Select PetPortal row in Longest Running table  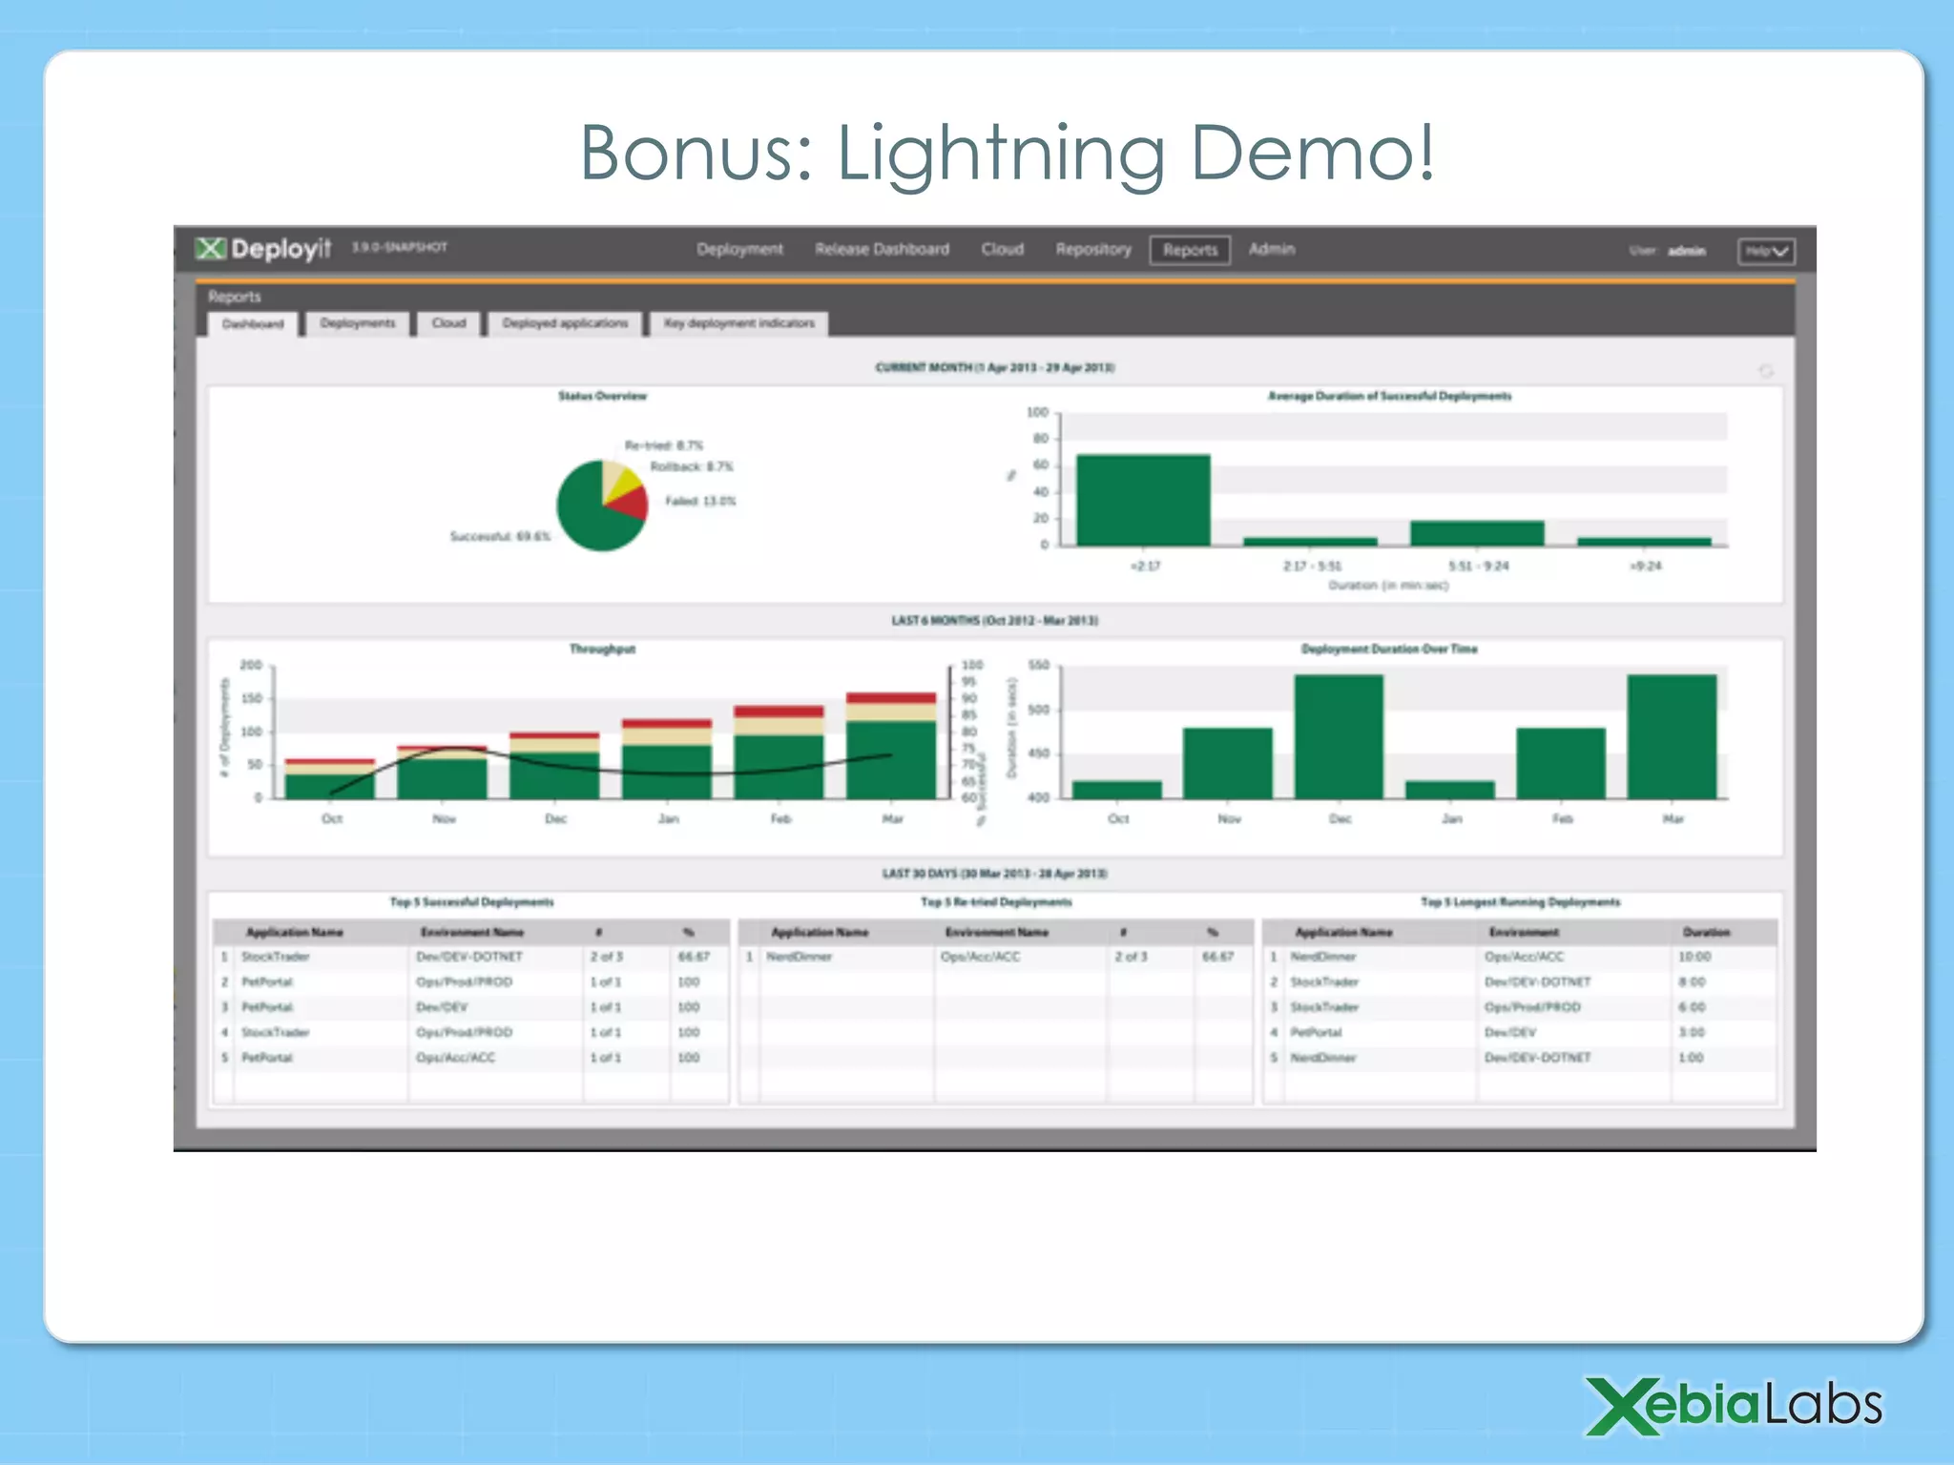[x=1520, y=1032]
